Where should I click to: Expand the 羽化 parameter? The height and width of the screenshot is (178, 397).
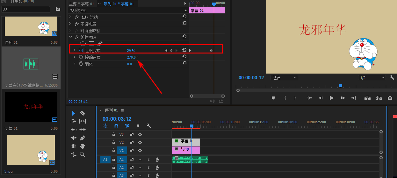pos(75,64)
